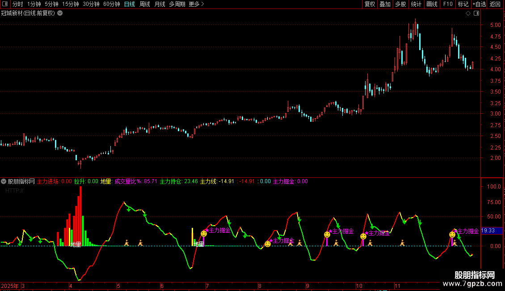Click the 100.0 indicator axis label
Viewport: 505px width, 291px height.
click(494, 187)
